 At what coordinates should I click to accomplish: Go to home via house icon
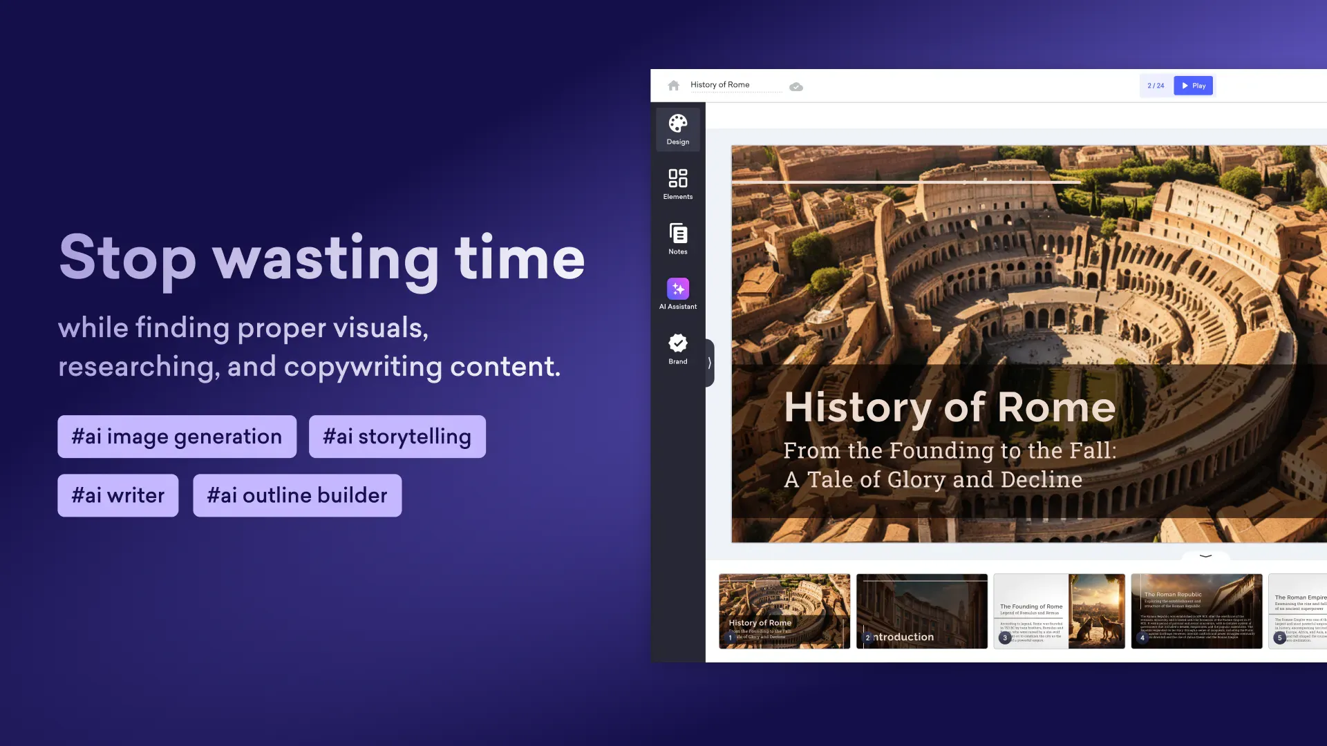673,86
